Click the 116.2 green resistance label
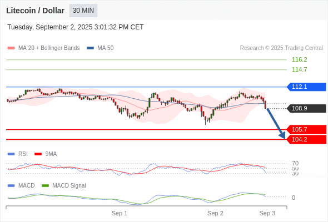The height and width of the screenshot is (222, 328). click(x=300, y=59)
